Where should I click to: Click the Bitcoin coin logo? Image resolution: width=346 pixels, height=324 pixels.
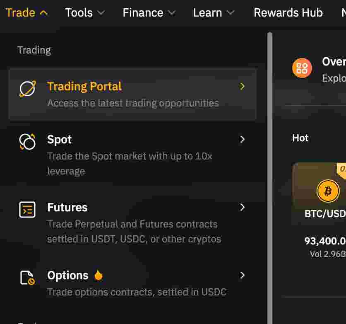tap(328, 191)
